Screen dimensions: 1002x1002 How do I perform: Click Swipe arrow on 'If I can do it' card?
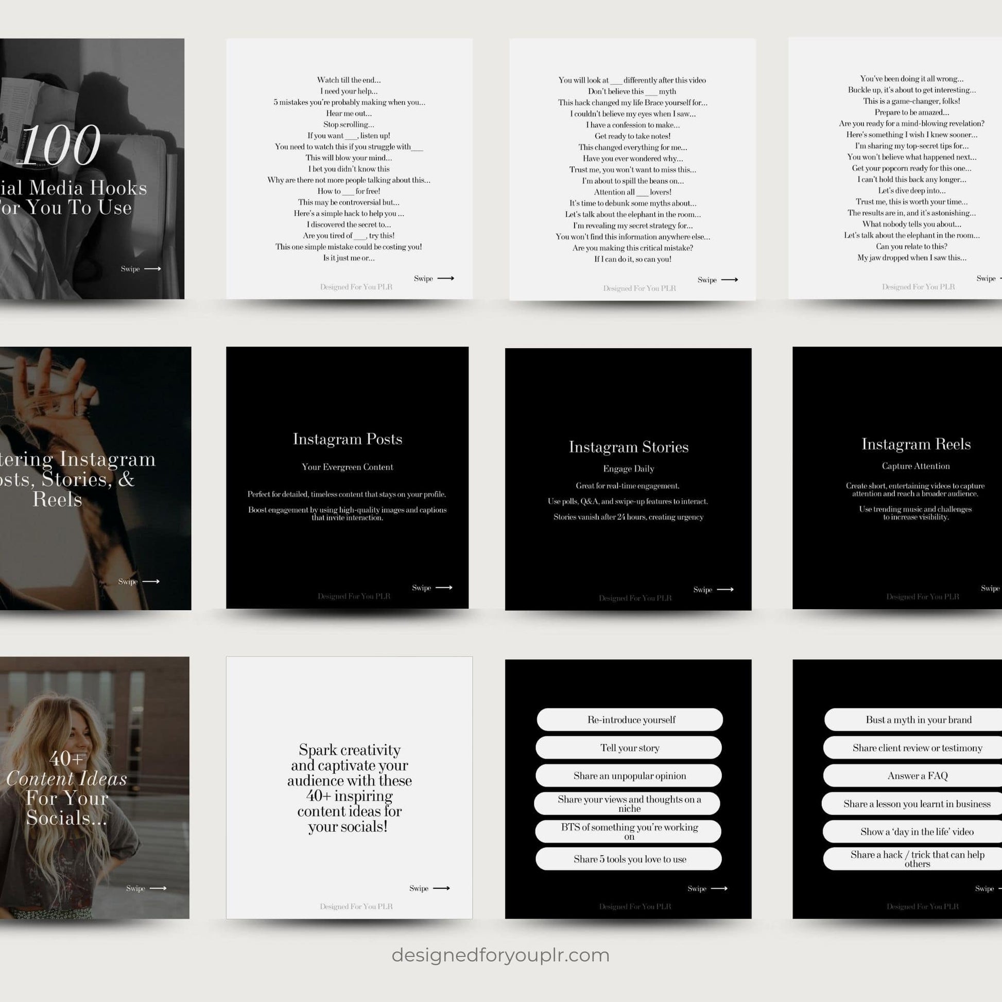pos(729,280)
